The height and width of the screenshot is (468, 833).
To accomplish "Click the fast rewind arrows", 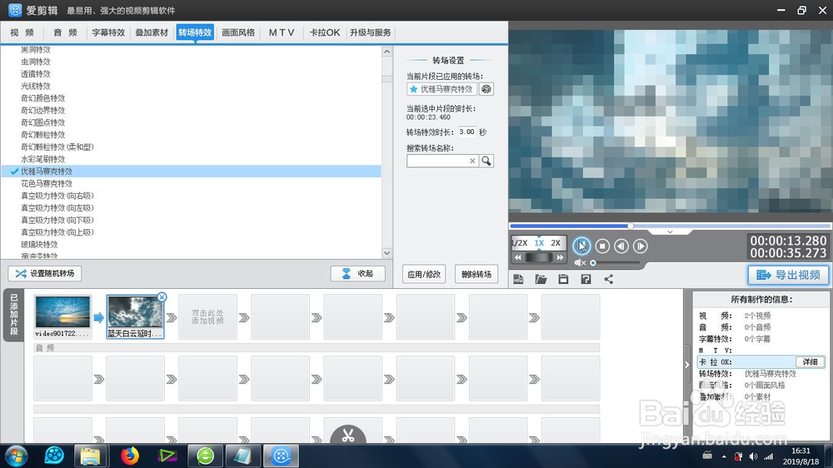I will [518, 257].
